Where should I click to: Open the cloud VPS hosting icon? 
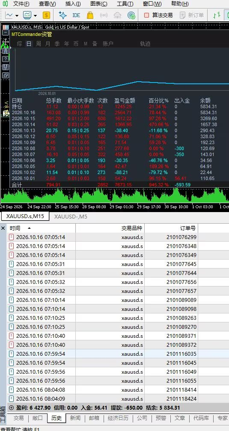(118, 15)
